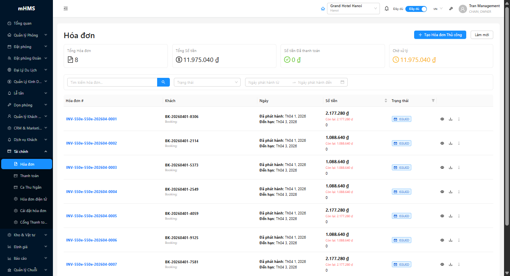Open Thanh toán in the sidebar
This screenshot has height=276, width=510.
(29, 176)
